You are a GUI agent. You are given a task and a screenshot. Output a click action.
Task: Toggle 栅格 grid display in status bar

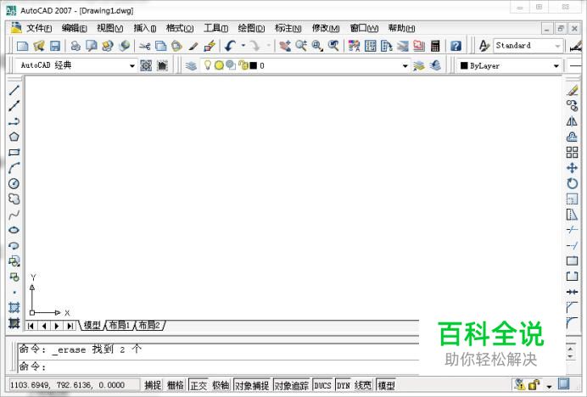(x=176, y=385)
